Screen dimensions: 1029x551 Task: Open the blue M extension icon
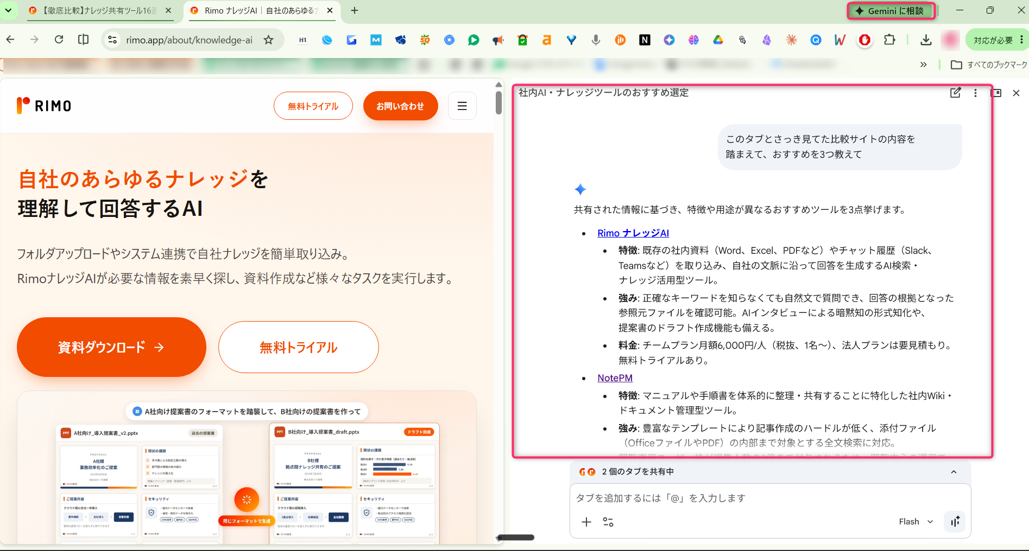pyautogui.click(x=376, y=40)
